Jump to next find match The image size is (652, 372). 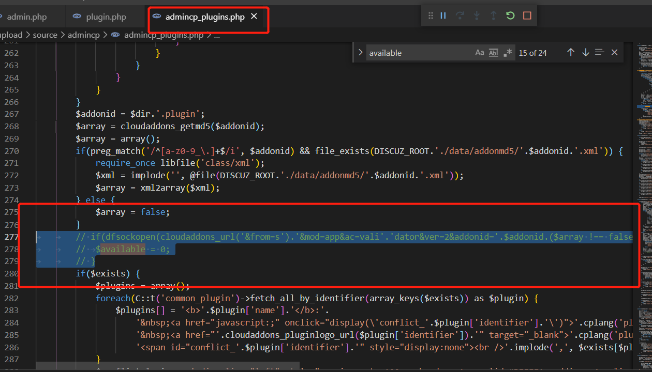pyautogui.click(x=585, y=52)
